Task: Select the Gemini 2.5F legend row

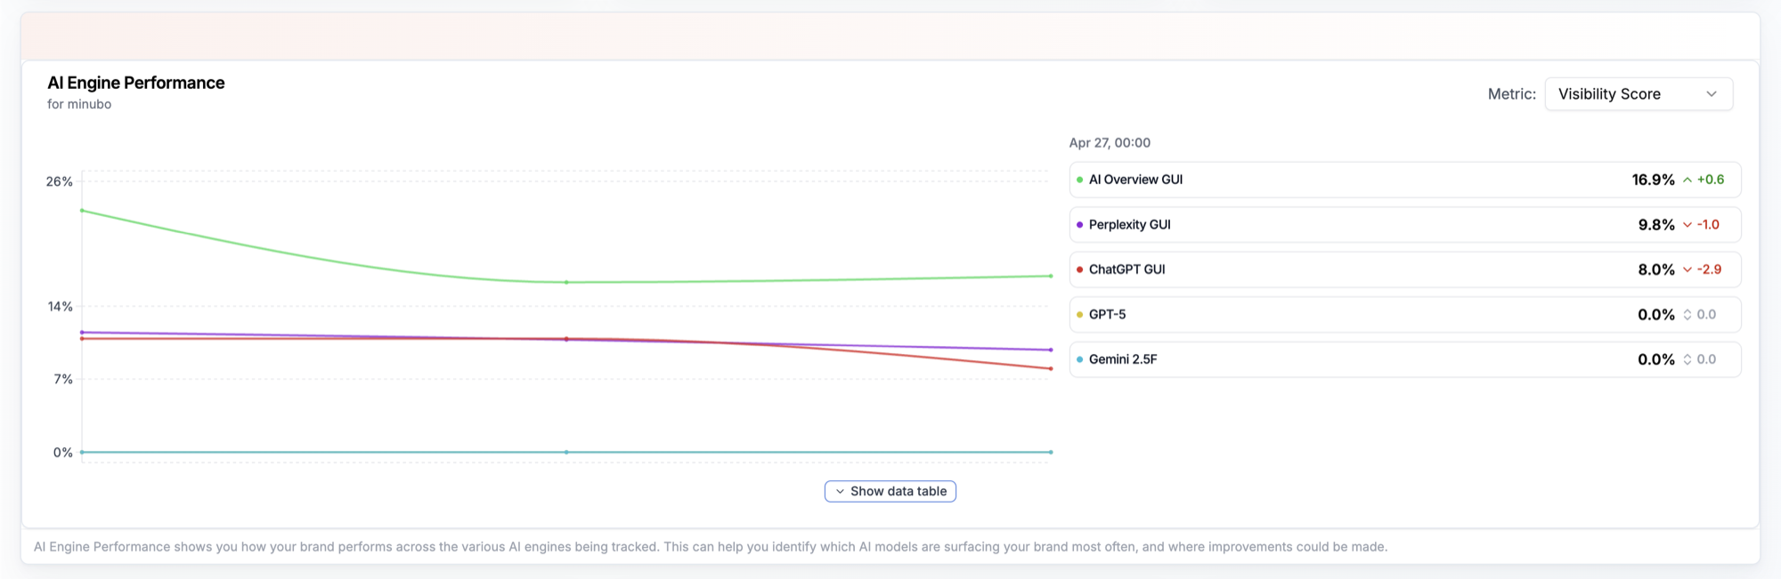Action: click(1405, 359)
